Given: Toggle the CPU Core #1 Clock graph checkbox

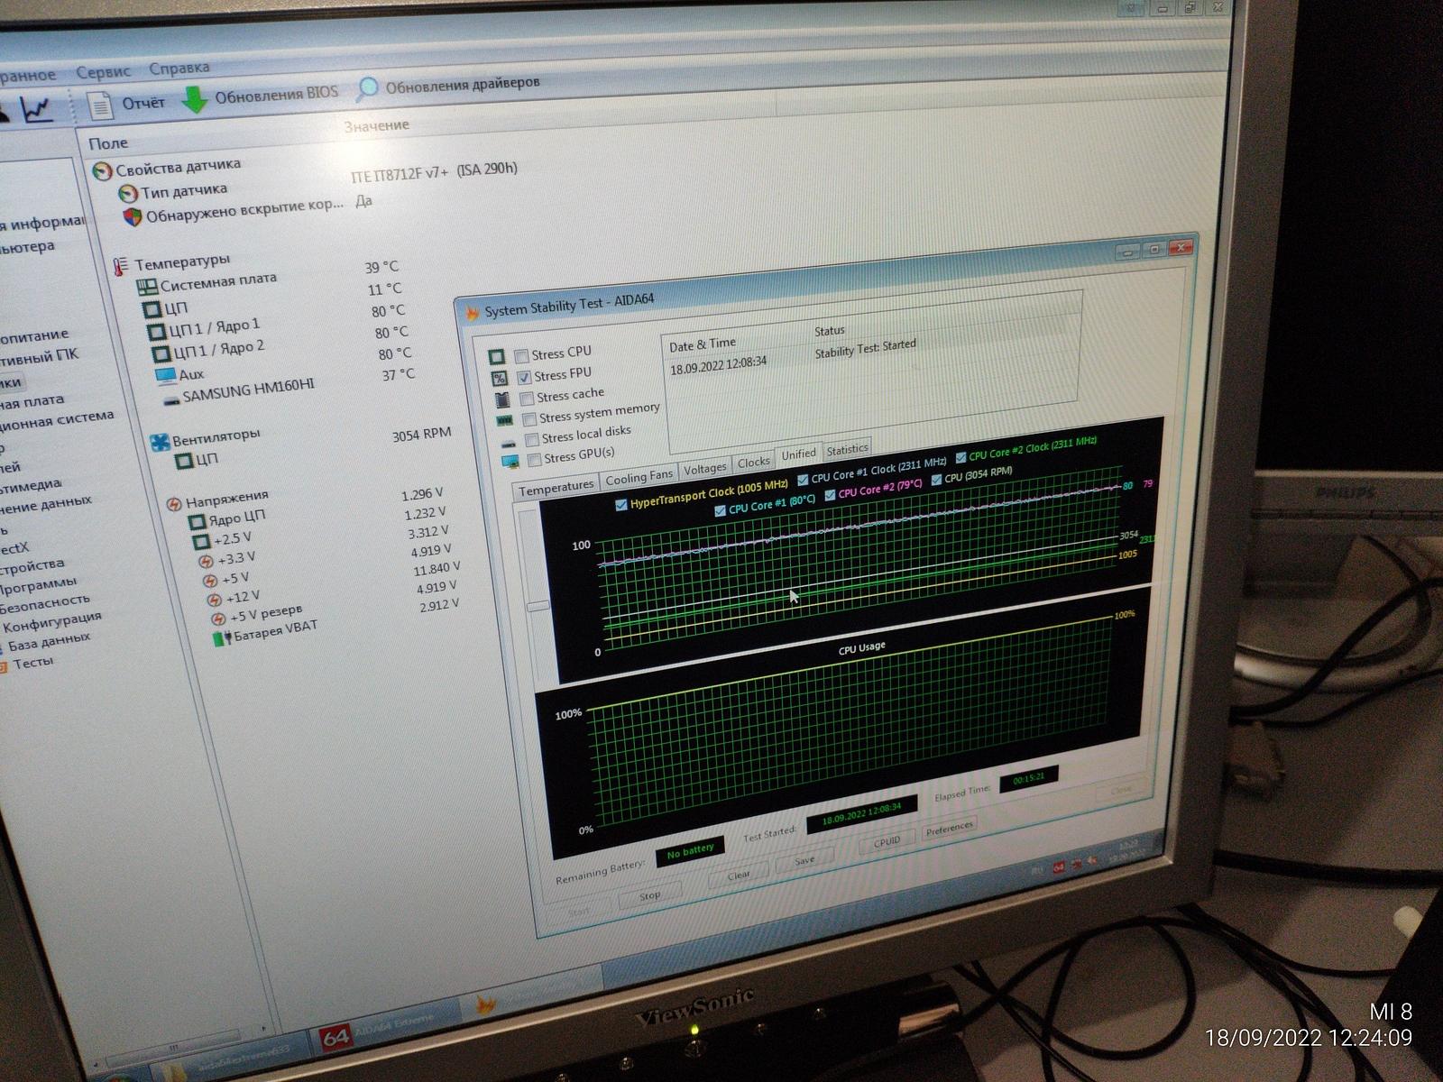Looking at the screenshot, I should tap(803, 480).
